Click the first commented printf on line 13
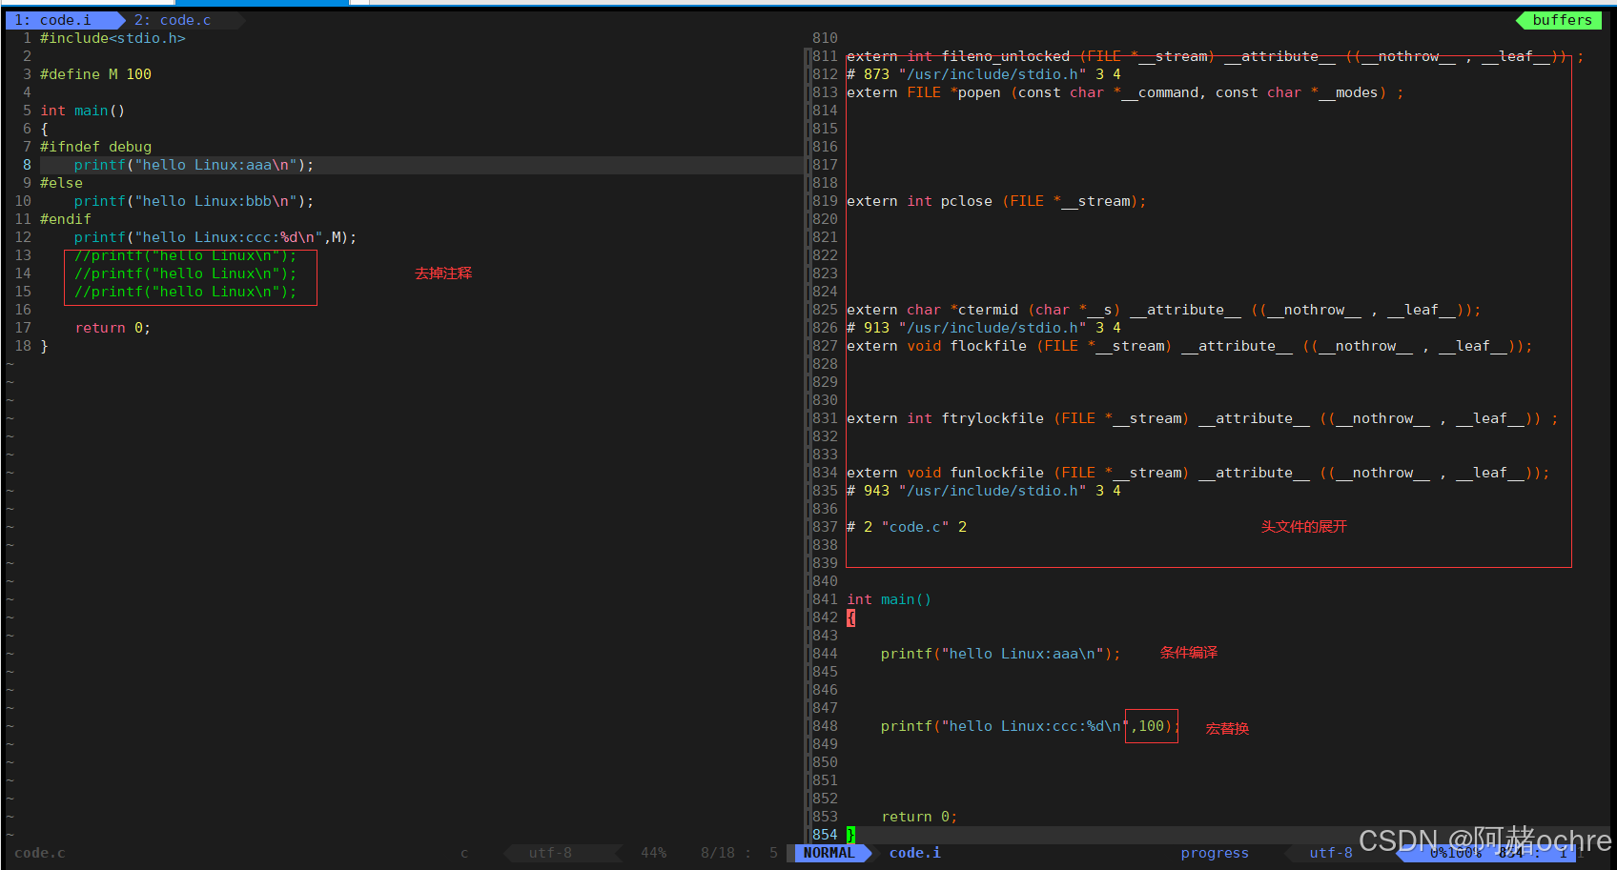Screen dimensions: 1617x870 point(185,255)
